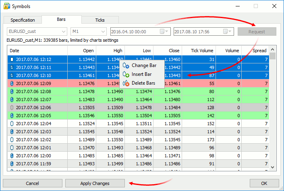Click Low value 1.13464 in 12:07 row
Screen dimensions: 284x191
(144, 100)
